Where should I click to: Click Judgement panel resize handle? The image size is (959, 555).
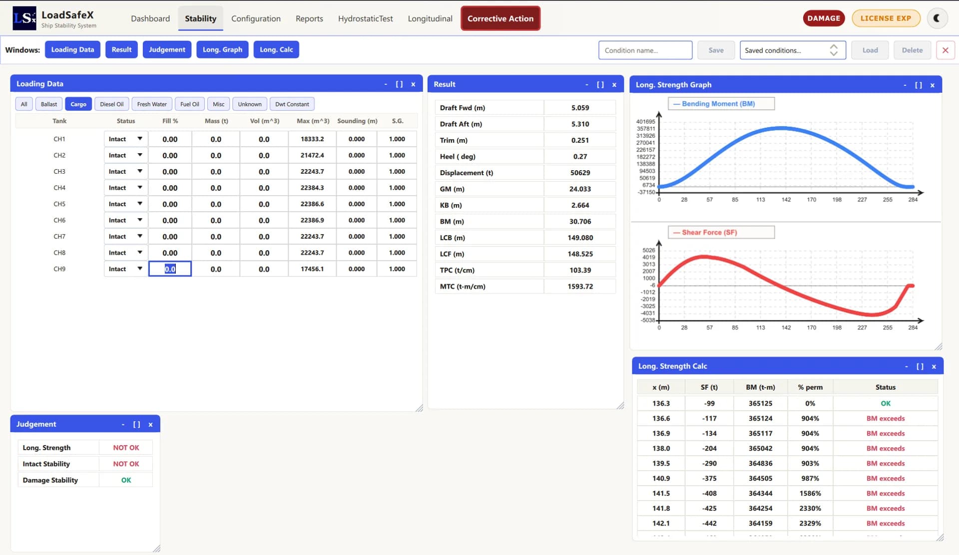click(x=156, y=548)
